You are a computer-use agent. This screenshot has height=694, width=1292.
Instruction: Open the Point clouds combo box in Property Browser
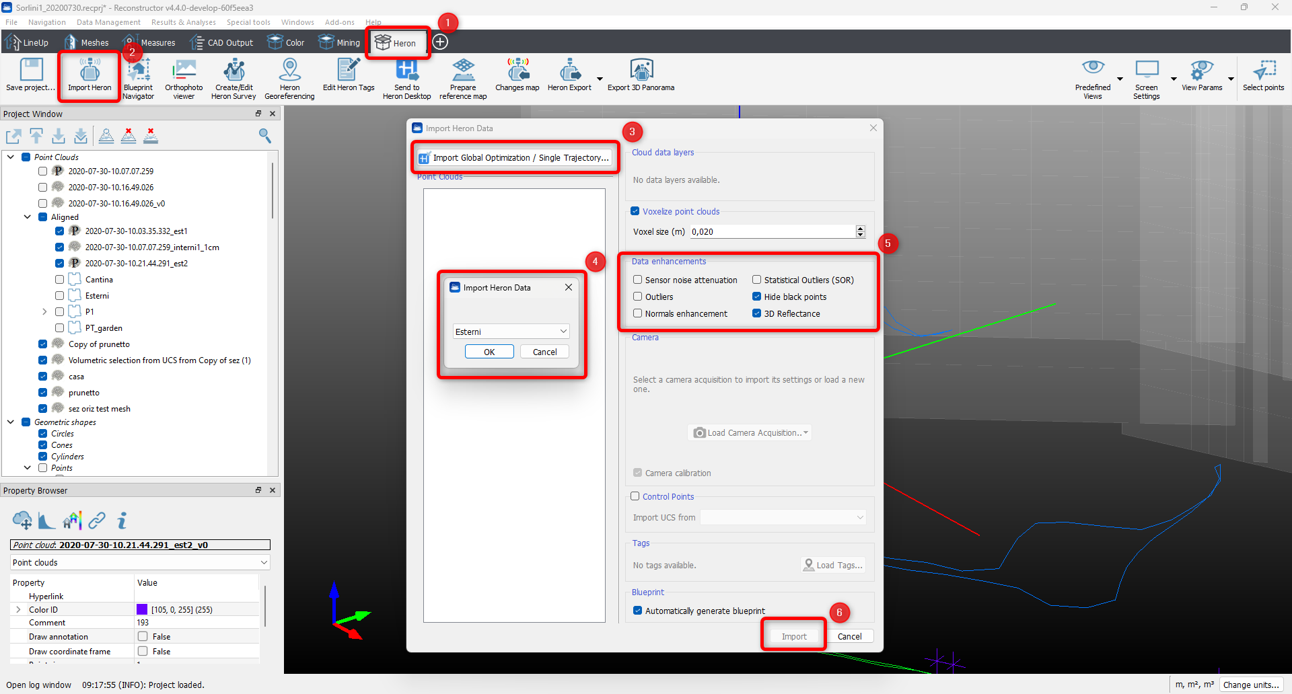pos(140,562)
